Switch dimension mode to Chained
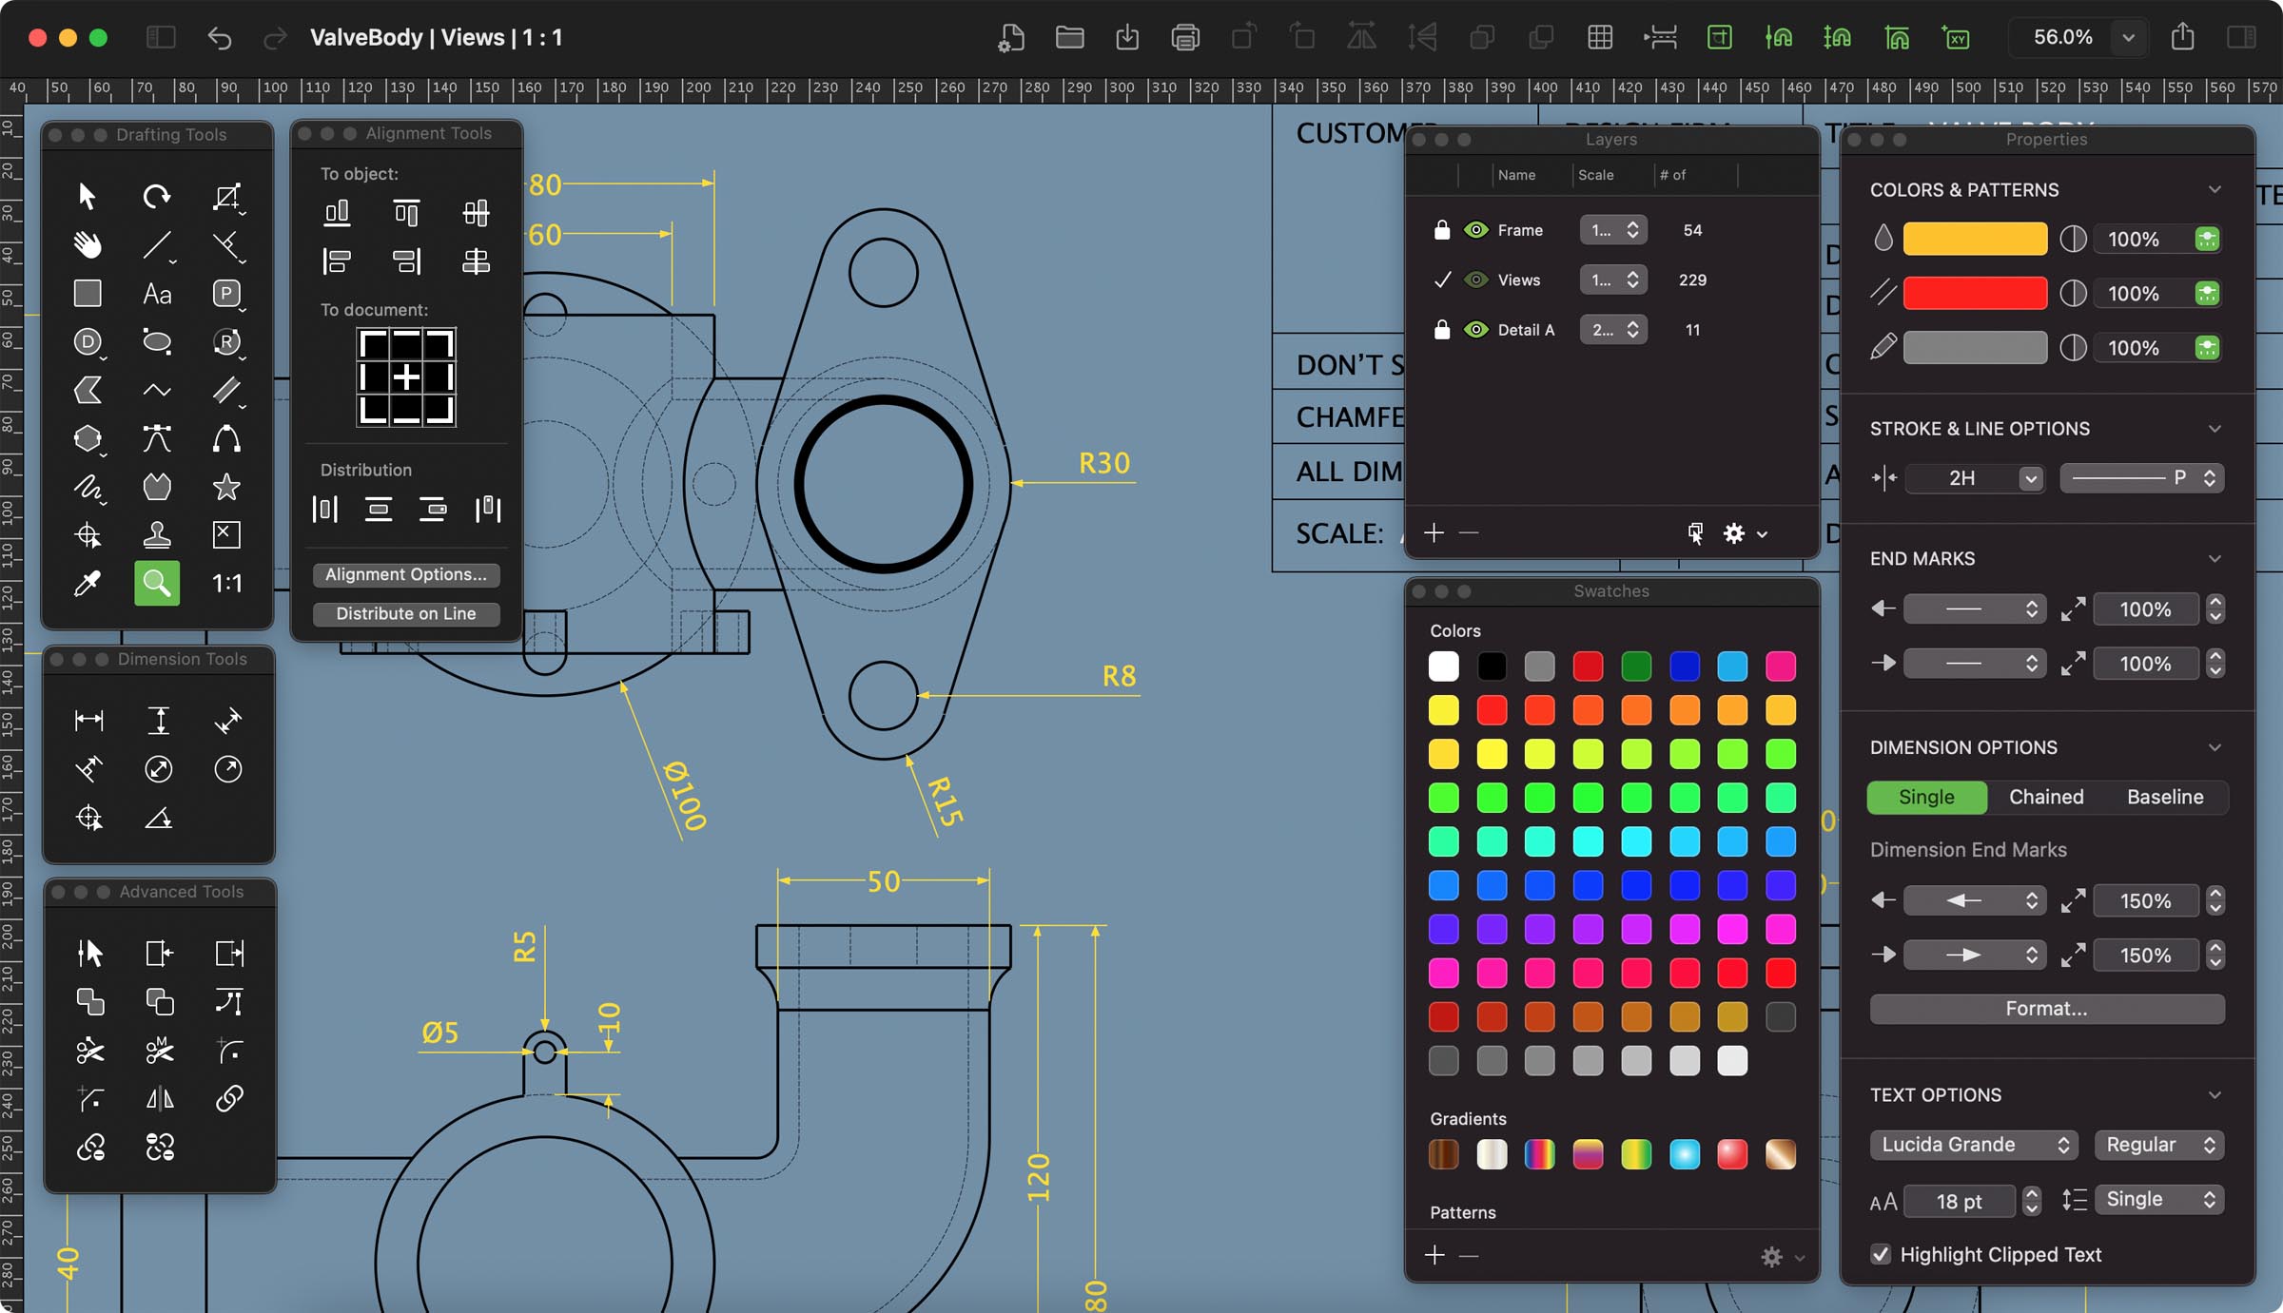 point(2046,797)
